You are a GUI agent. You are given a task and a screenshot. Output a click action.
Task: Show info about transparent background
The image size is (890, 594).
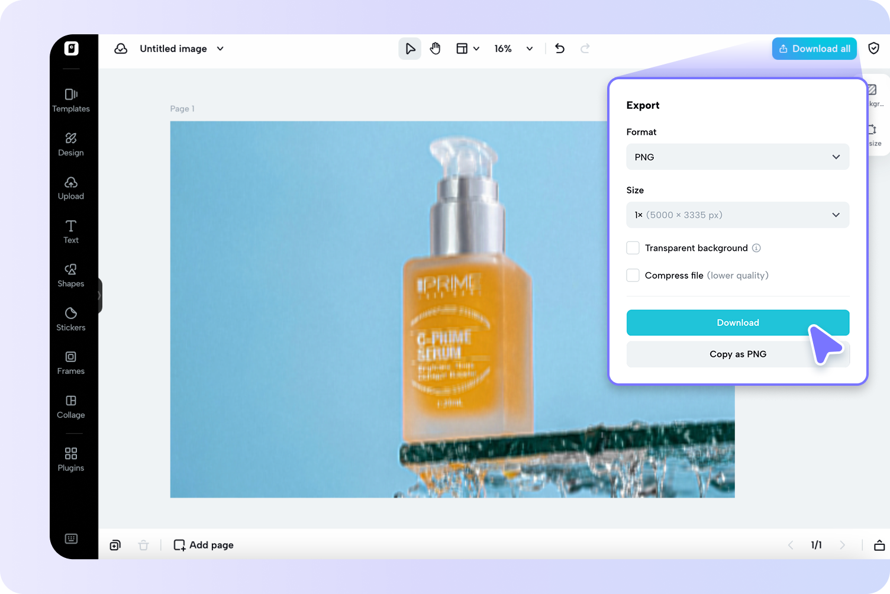pyautogui.click(x=756, y=248)
